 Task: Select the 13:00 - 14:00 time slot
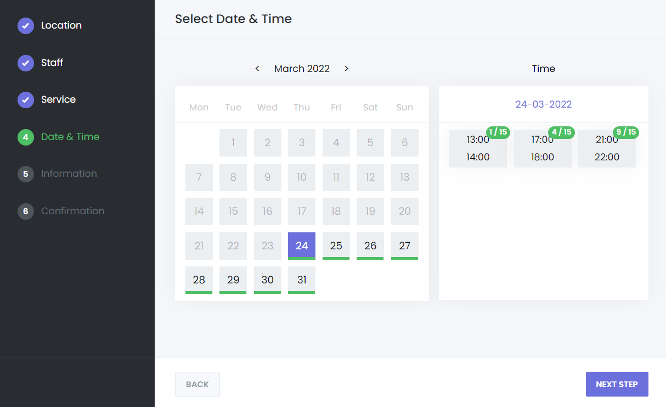[x=477, y=149]
